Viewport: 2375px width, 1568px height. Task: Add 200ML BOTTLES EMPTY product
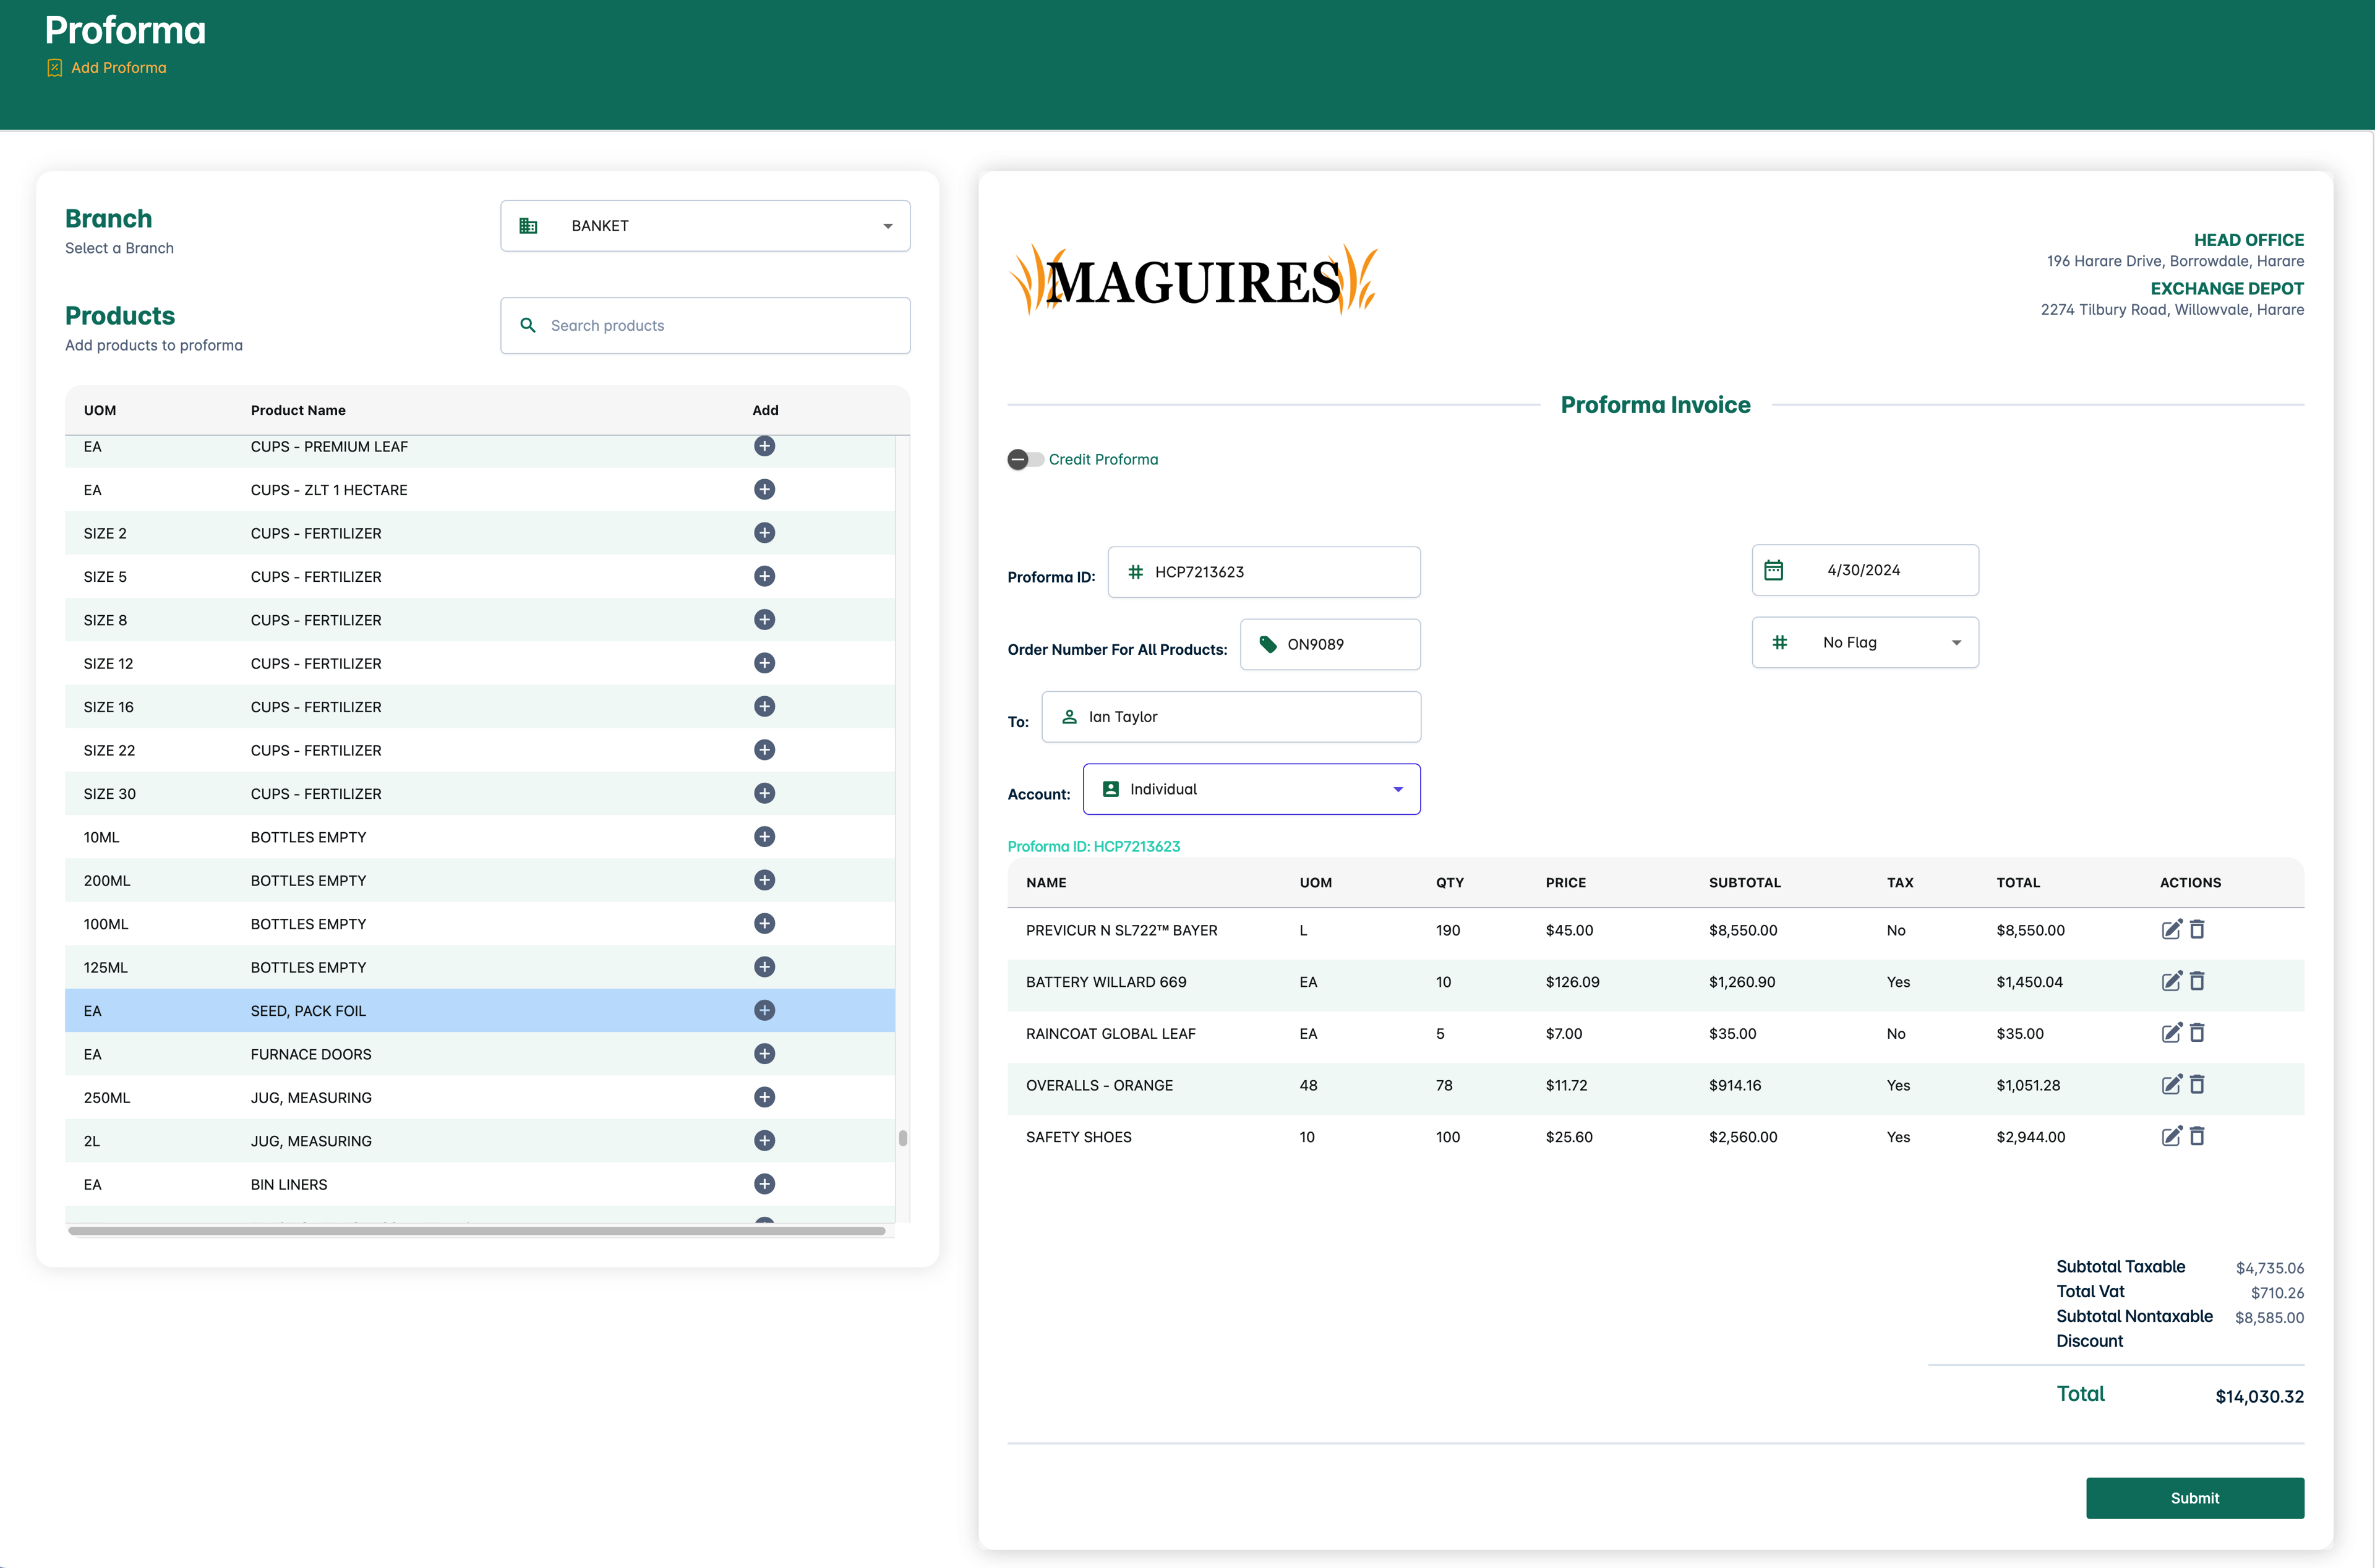[764, 880]
